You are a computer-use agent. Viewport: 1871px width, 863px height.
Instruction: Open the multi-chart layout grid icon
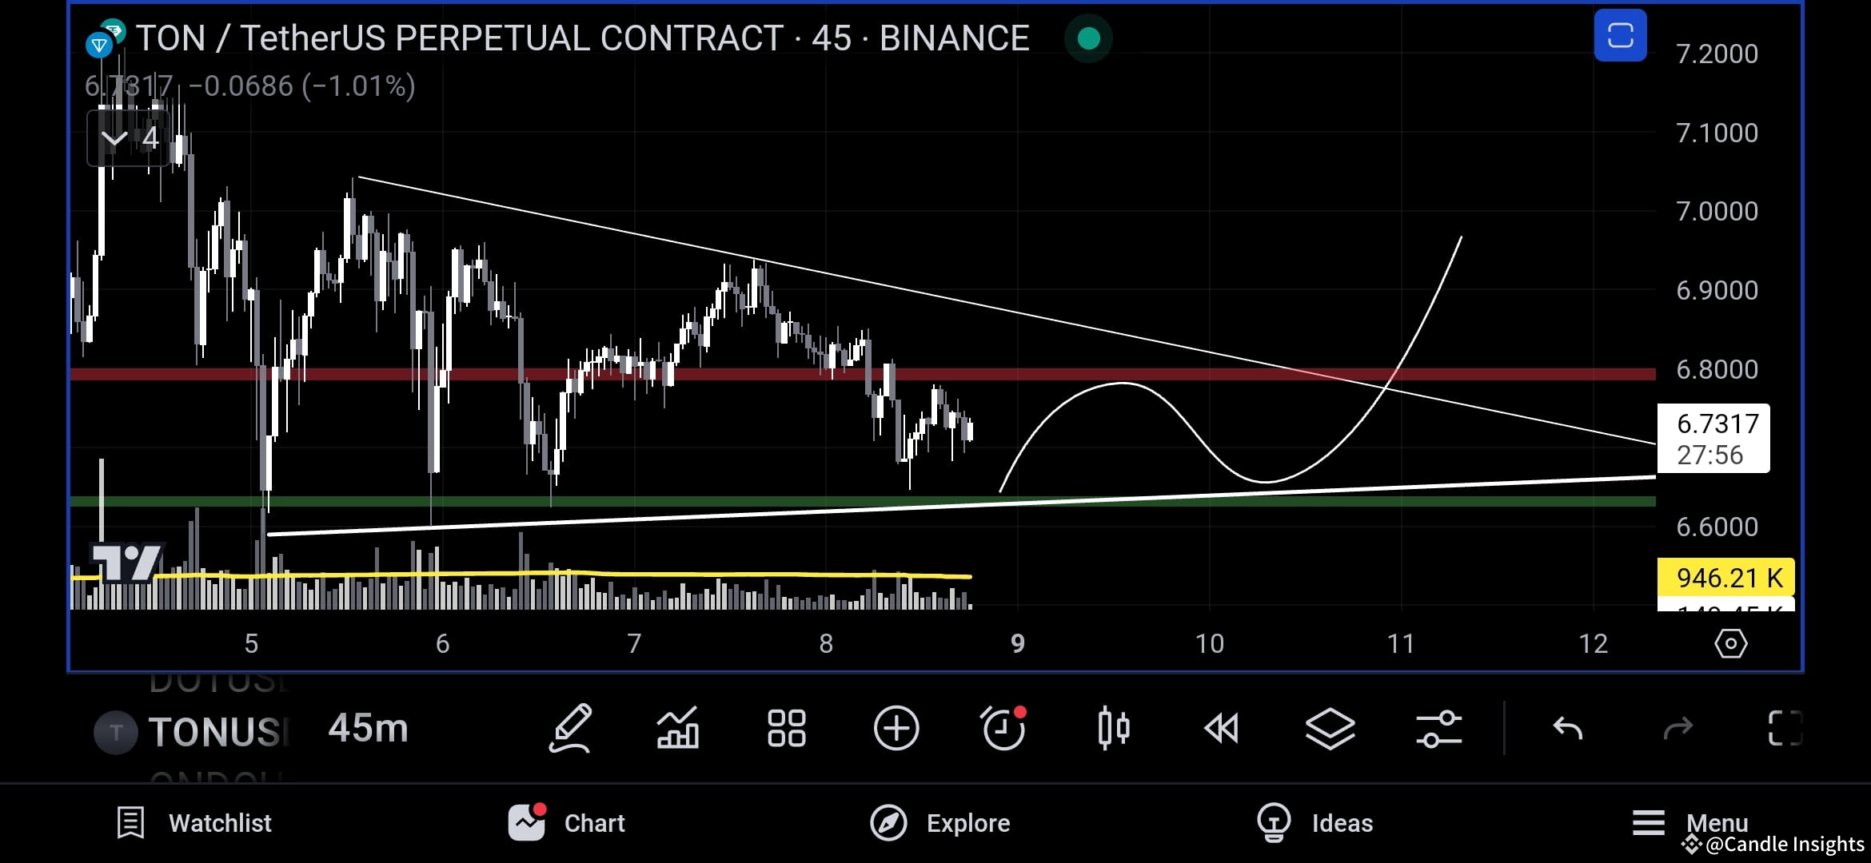click(786, 728)
